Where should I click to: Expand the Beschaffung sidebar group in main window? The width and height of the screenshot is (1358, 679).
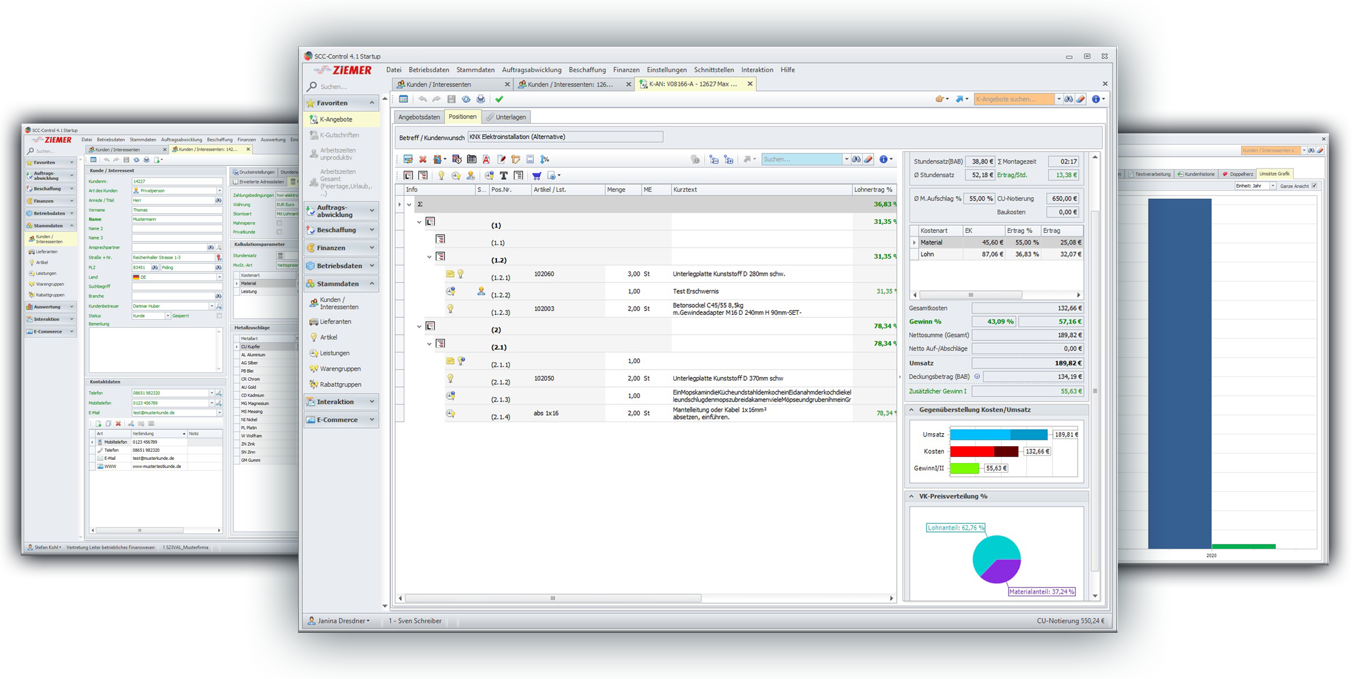point(372,230)
